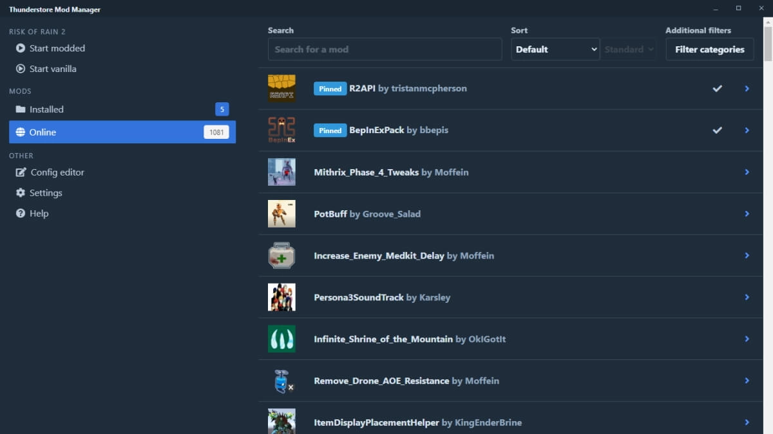Click the Online globe icon
773x434 pixels.
[x=21, y=132]
